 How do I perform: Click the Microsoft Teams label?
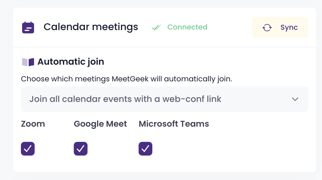(x=174, y=124)
